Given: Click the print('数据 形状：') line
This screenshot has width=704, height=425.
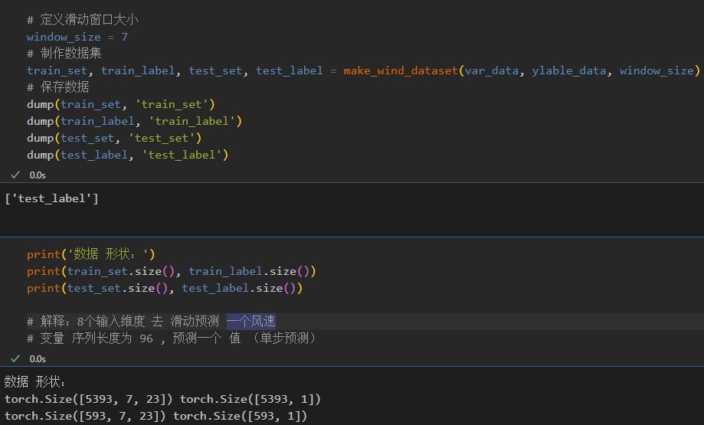Looking at the screenshot, I should click(x=90, y=254).
